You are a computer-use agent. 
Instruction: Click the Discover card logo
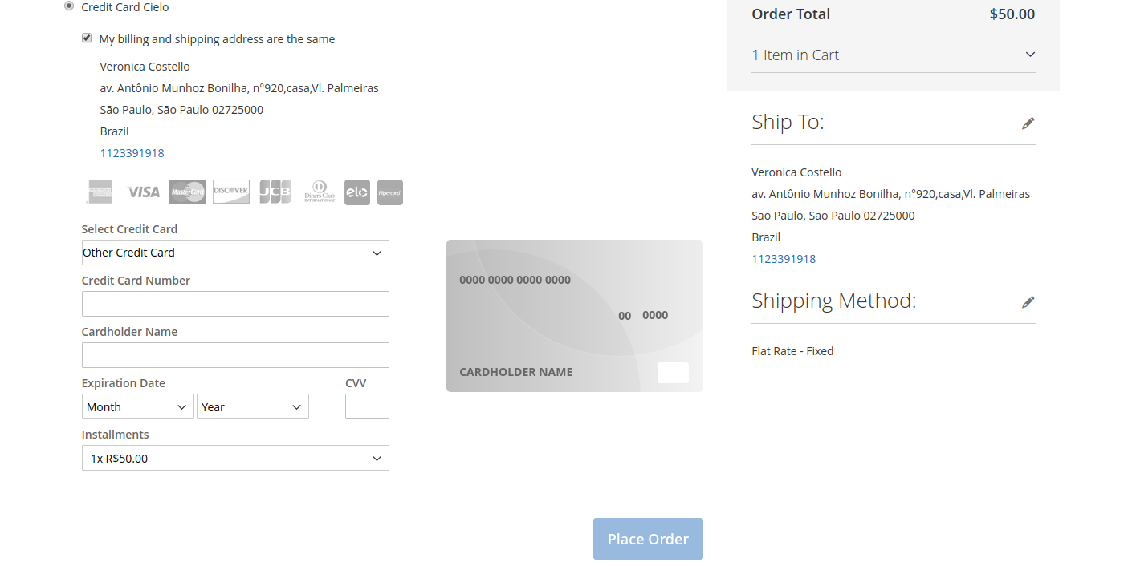pos(231,192)
